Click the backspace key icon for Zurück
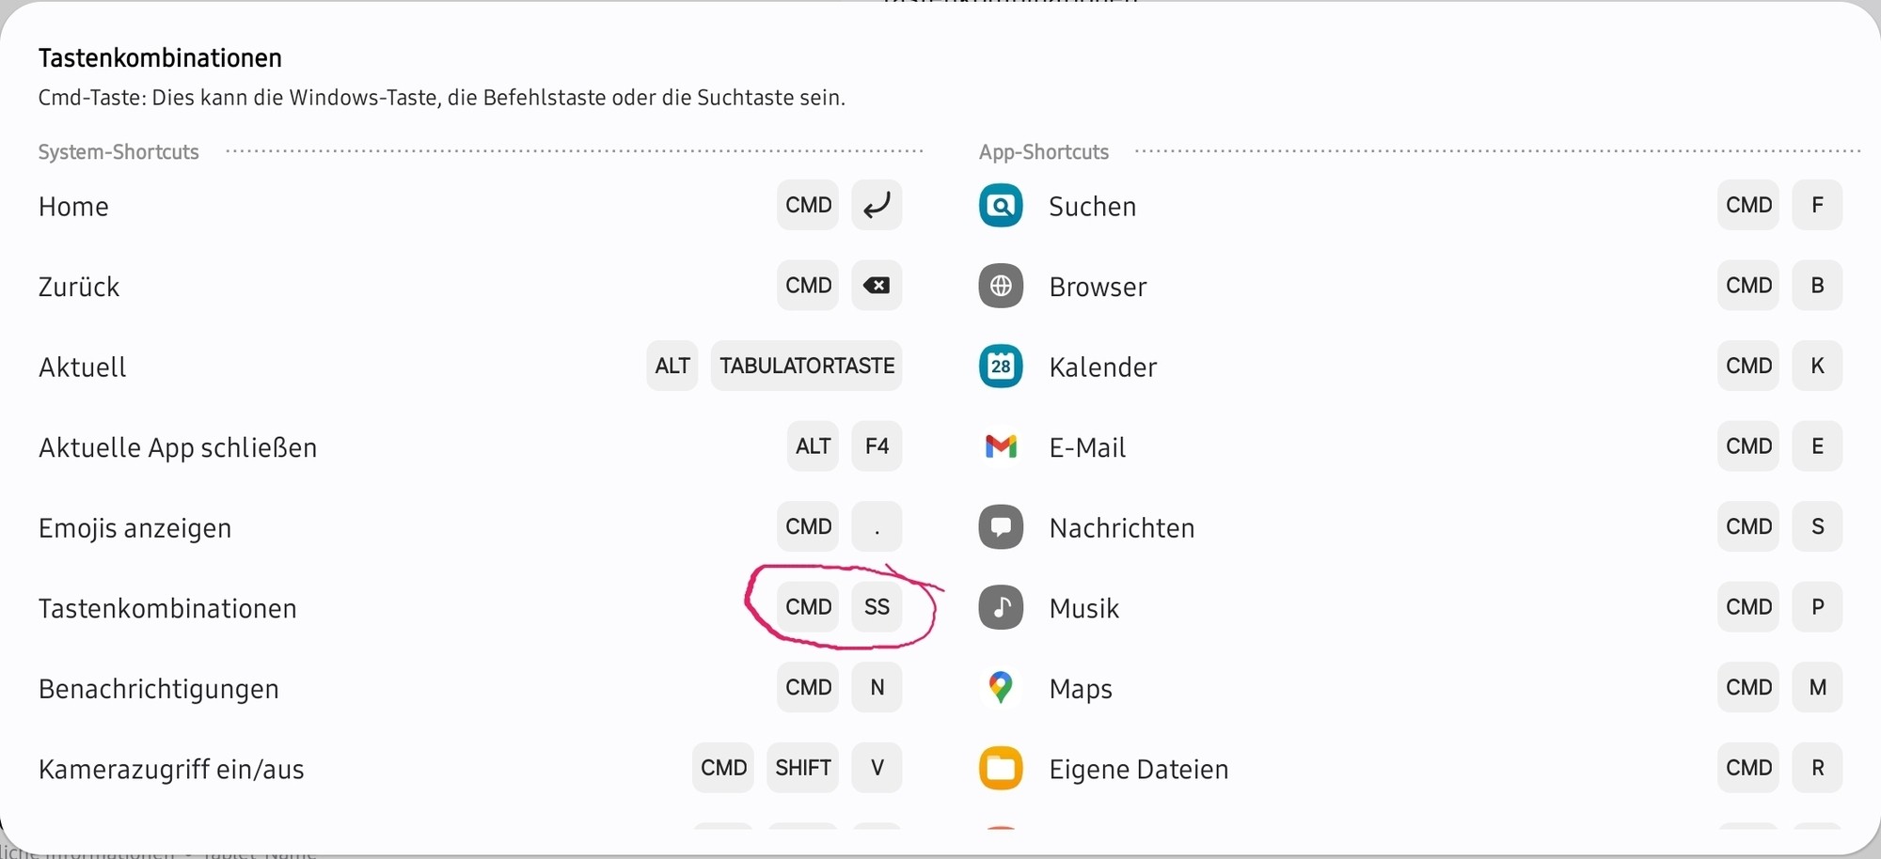Screen dimensions: 1881x859 877,286
